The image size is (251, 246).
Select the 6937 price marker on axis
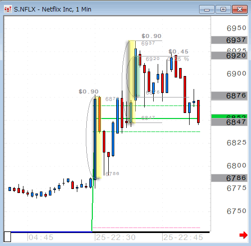pos(229,40)
